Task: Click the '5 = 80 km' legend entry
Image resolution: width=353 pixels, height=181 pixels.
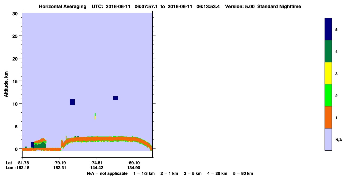Action: [x=243, y=173]
